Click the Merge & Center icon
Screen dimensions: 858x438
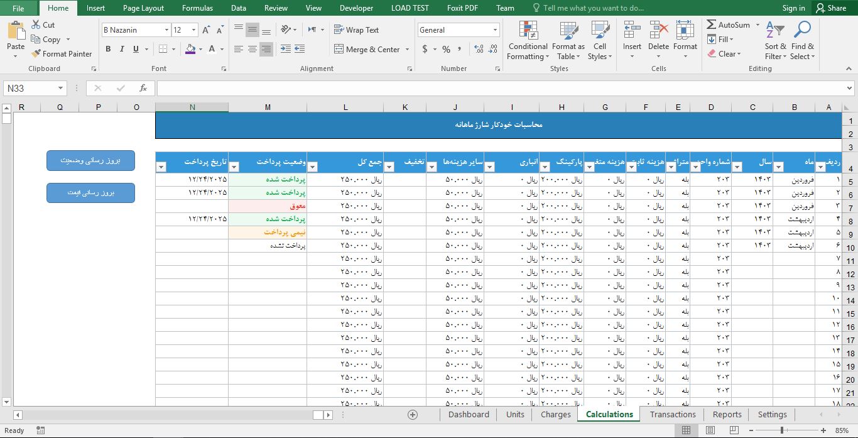click(x=339, y=49)
